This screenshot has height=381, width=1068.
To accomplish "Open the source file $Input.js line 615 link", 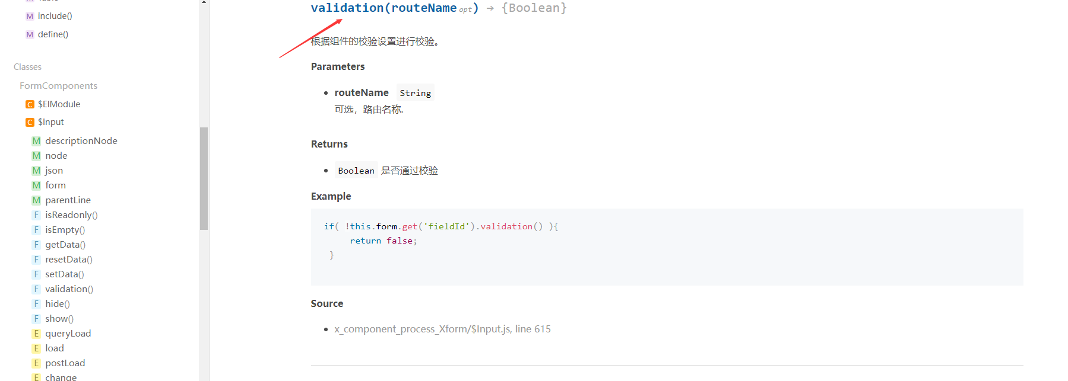I will [x=442, y=329].
